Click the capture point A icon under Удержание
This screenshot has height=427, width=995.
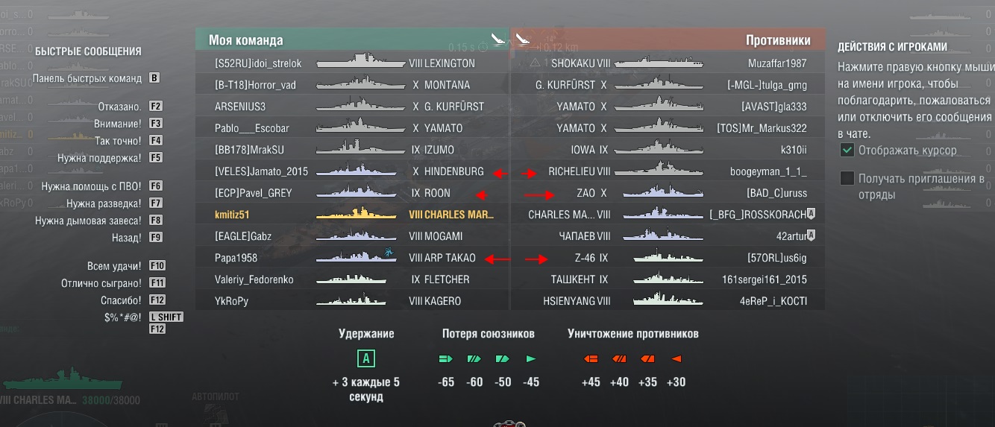(366, 358)
